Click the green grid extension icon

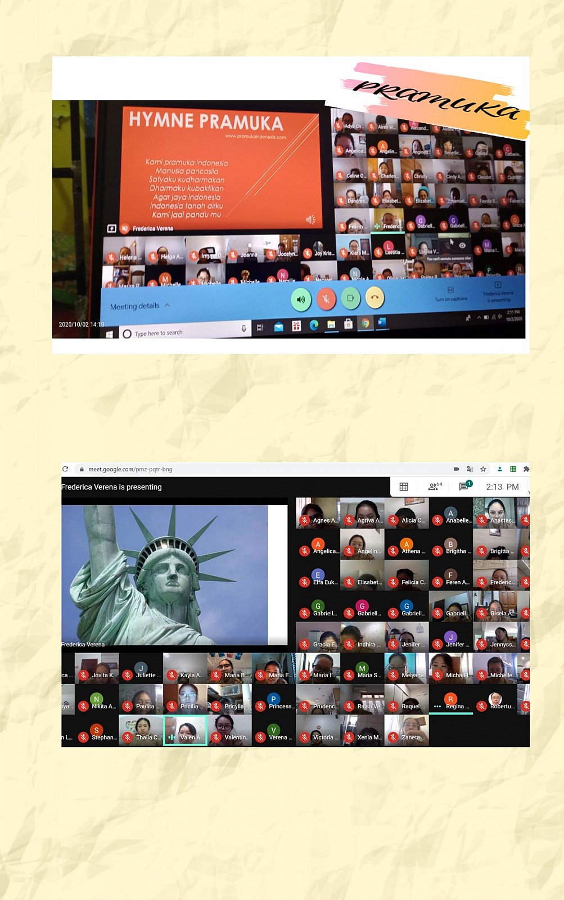click(x=513, y=469)
